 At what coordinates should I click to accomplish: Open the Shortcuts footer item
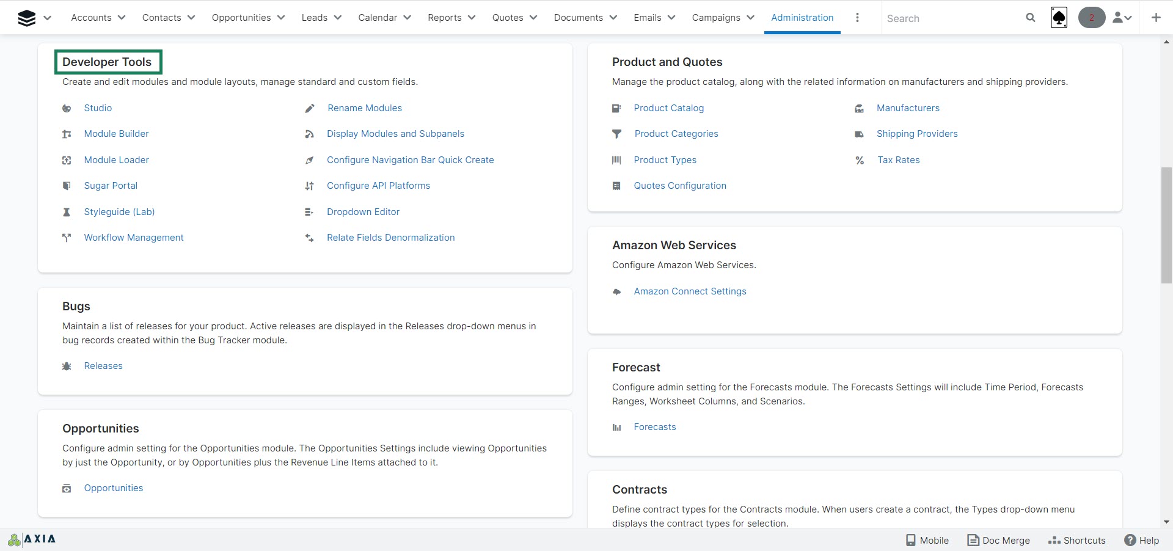[1076, 540]
